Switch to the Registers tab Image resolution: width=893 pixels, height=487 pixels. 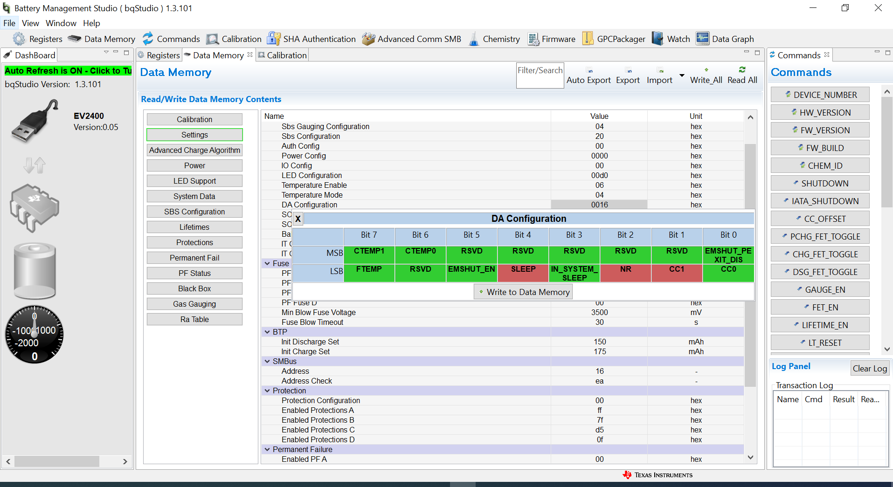coord(159,55)
